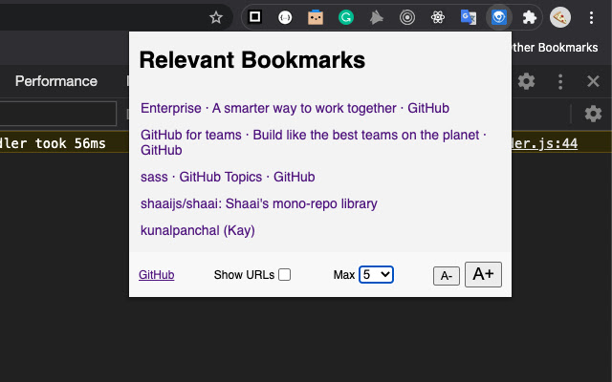
Task: Open GitHub for teams bookmark
Action: [x=314, y=142]
